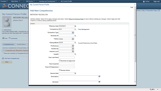Click the zoom magnifier icon in status bar
Screen dimensions: 161x91
coord(150,89)
